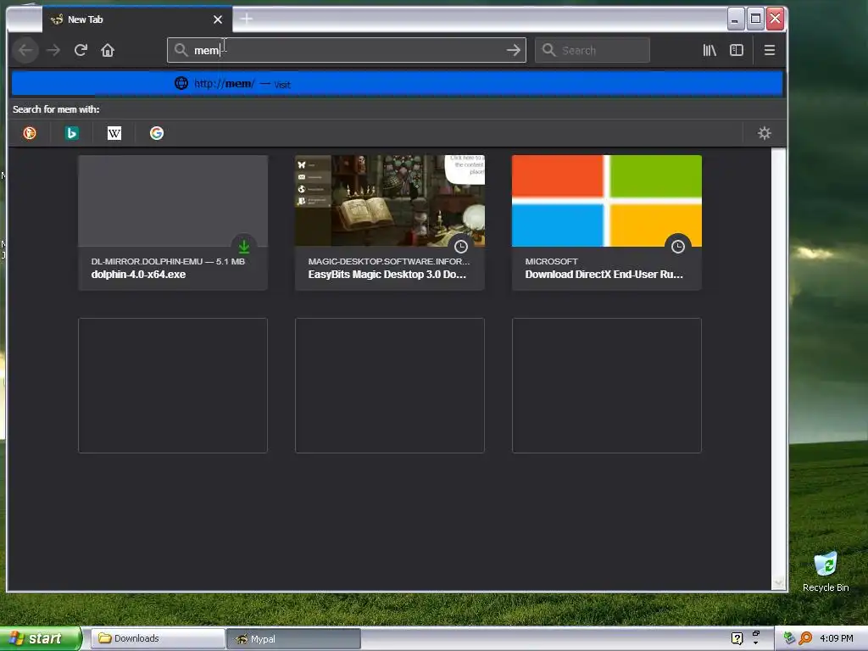Open the Windows Start menu
This screenshot has width=868, height=651.
click(41, 639)
